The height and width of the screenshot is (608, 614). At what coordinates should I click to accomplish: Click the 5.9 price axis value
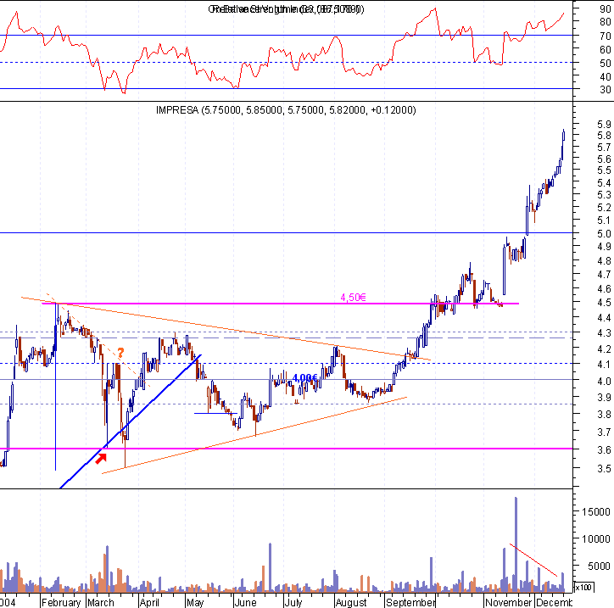tap(604, 125)
